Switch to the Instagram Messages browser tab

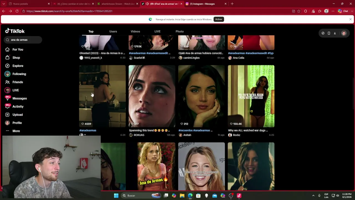[x=206, y=4]
